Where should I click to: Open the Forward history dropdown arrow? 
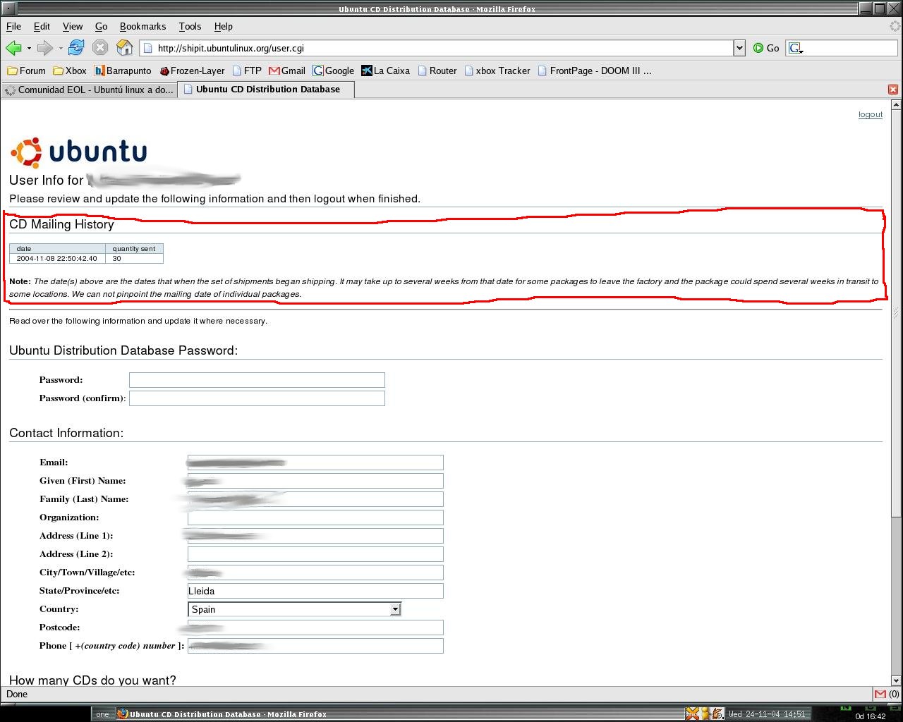coord(61,49)
